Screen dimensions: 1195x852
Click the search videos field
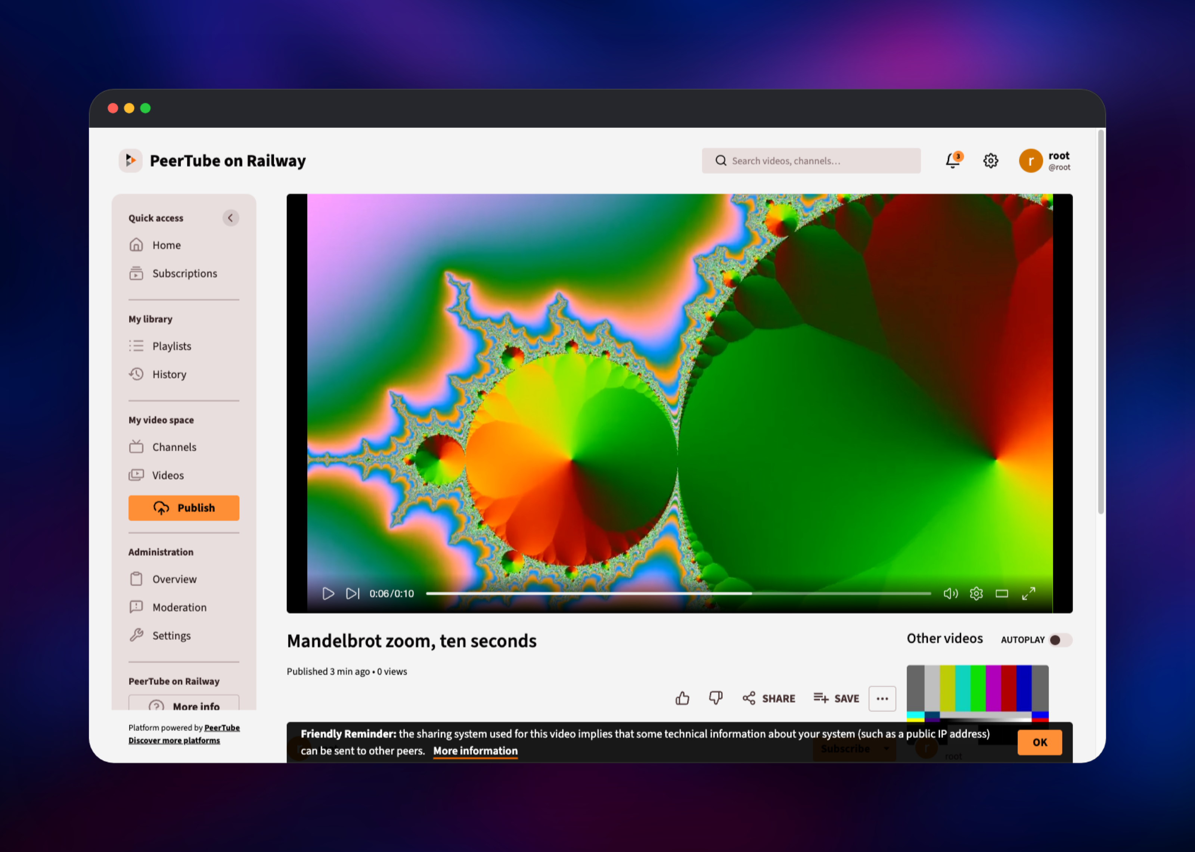click(811, 161)
